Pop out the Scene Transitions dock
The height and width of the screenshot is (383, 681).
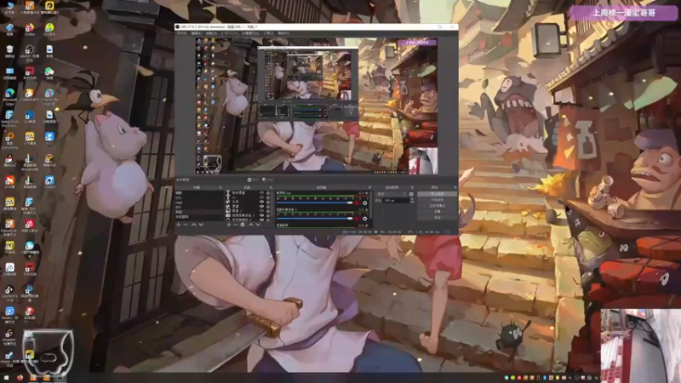[x=412, y=187]
